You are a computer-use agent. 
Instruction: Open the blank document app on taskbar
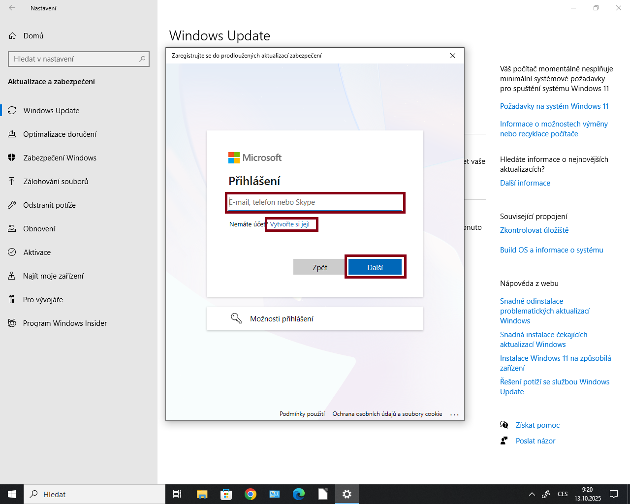pos(323,494)
